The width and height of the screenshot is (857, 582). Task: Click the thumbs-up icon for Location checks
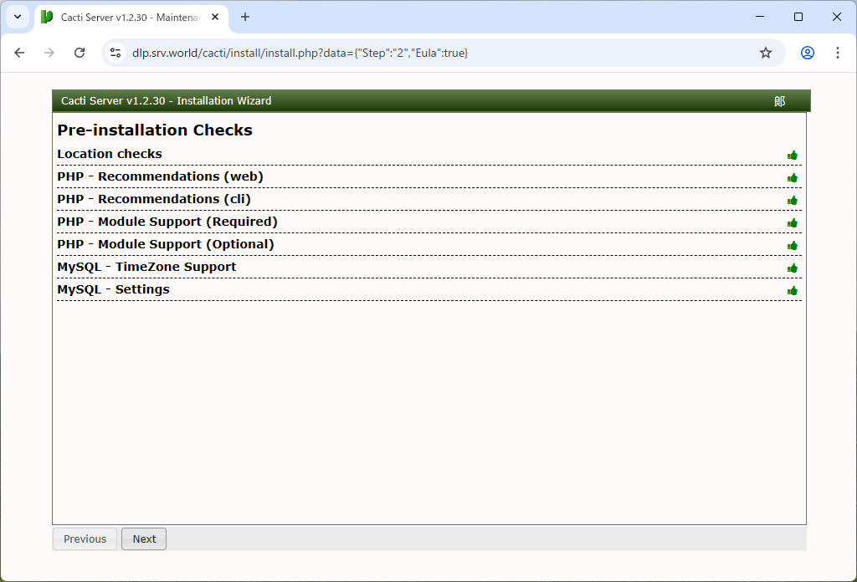(x=792, y=156)
